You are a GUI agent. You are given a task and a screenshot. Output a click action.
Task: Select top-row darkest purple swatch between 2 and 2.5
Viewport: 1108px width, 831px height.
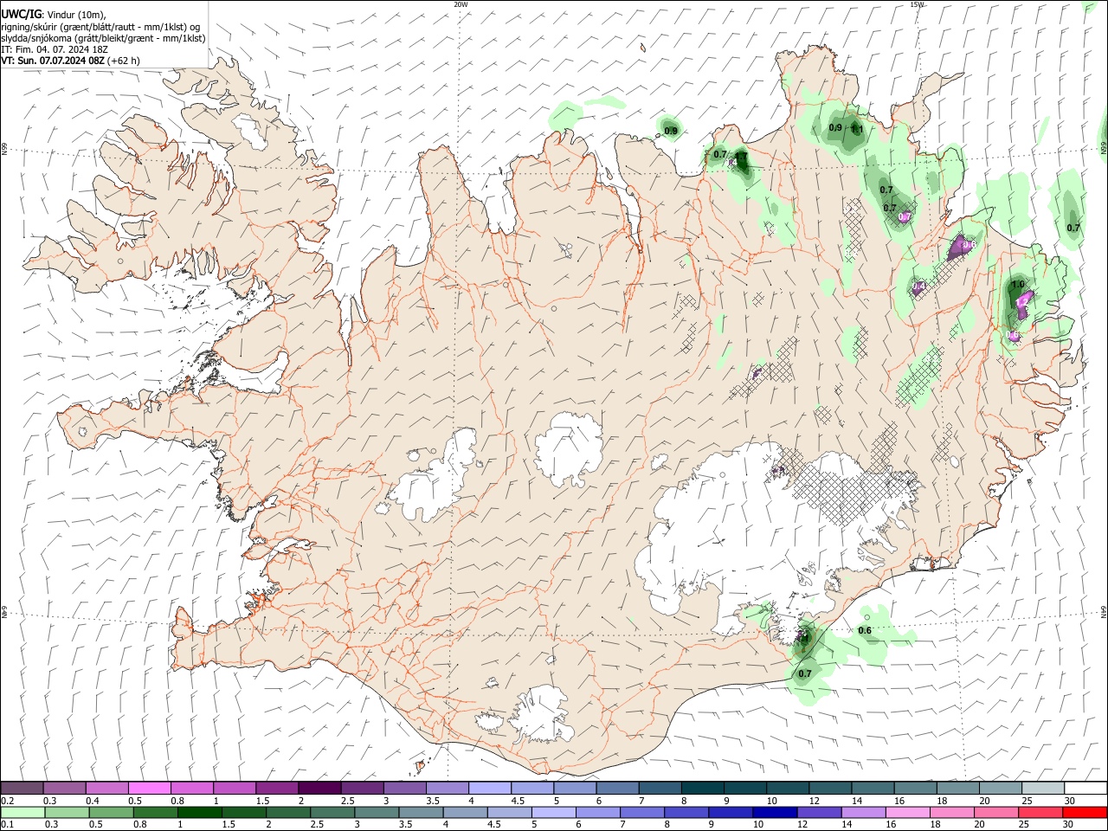[x=319, y=789]
